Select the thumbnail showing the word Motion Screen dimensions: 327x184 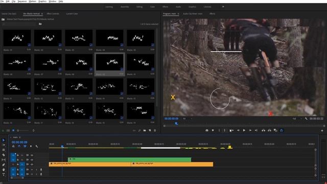[x=109, y=38]
